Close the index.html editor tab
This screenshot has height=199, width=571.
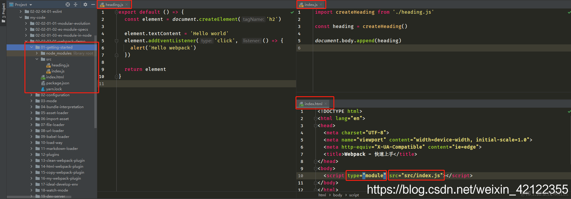click(326, 104)
